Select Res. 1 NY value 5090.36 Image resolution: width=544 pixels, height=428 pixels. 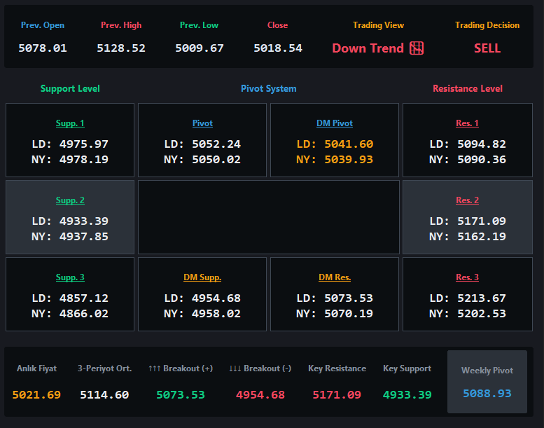[x=482, y=160]
